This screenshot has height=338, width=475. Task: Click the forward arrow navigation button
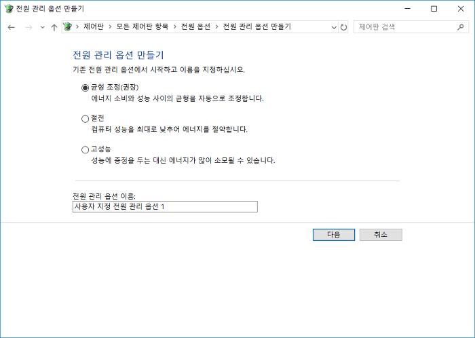pyautogui.click(x=28, y=27)
